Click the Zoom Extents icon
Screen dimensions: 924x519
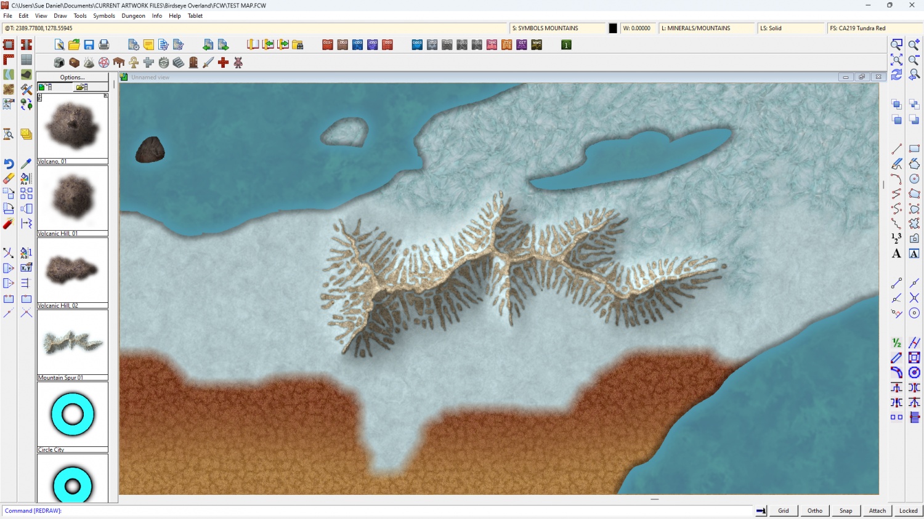[x=896, y=60]
